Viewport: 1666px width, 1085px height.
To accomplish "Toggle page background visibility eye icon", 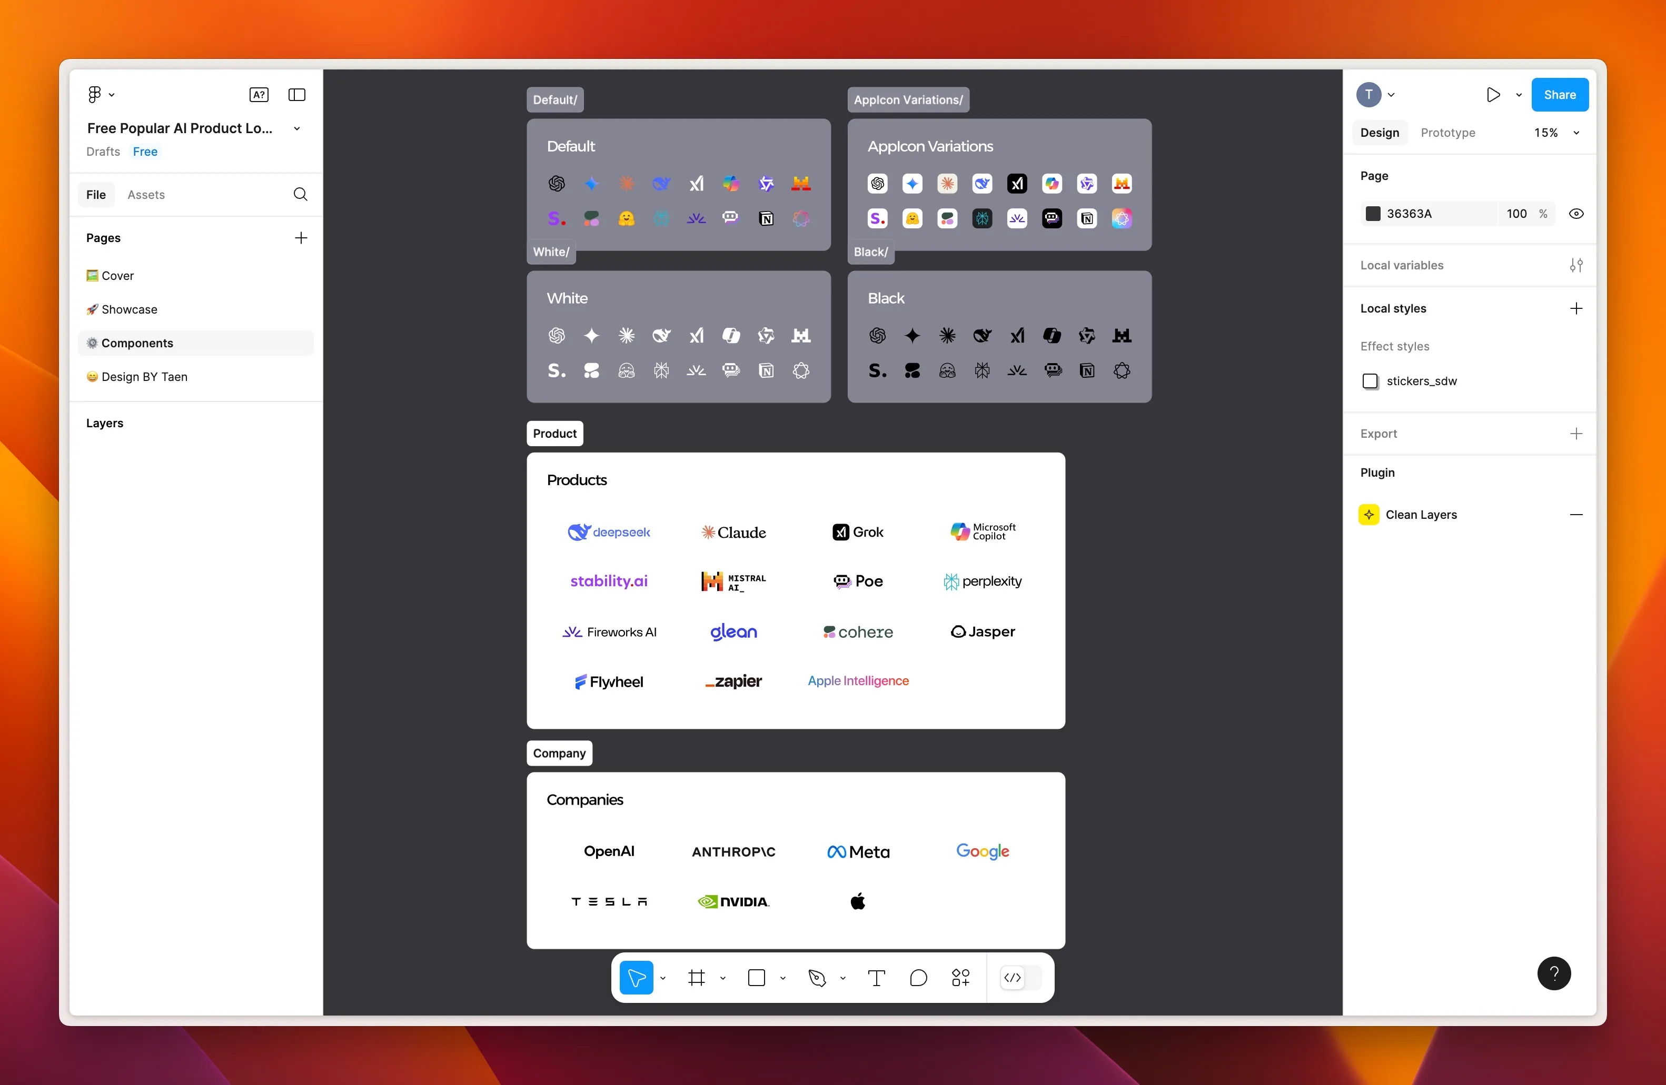I will coord(1576,214).
